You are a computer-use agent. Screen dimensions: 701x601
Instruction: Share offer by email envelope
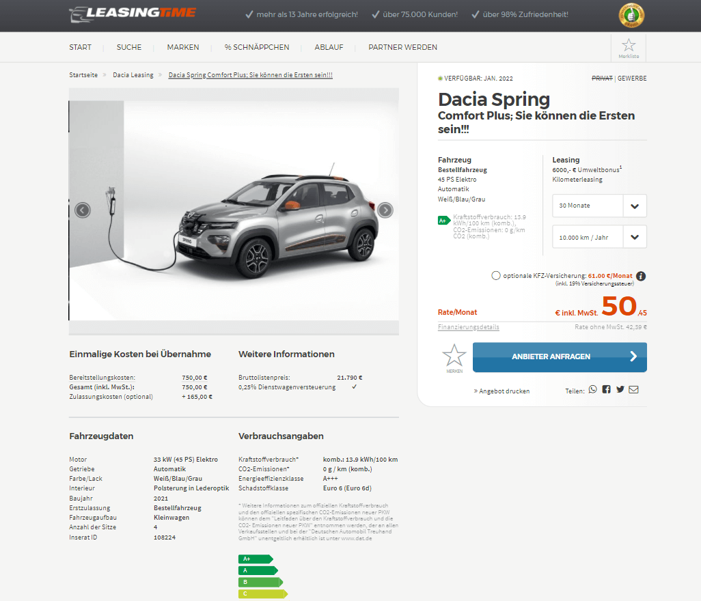[x=633, y=390]
